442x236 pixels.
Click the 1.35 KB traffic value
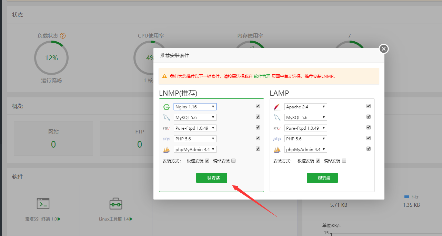coord(411,205)
